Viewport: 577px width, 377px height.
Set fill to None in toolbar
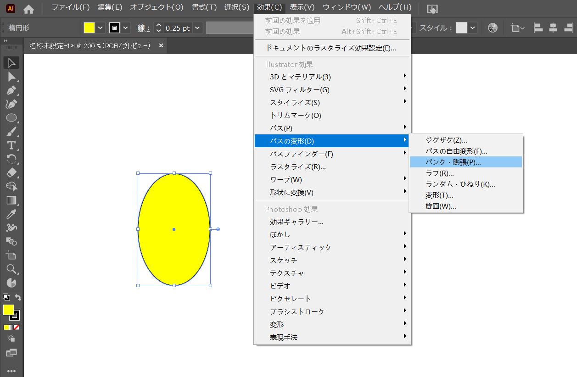[x=17, y=327]
